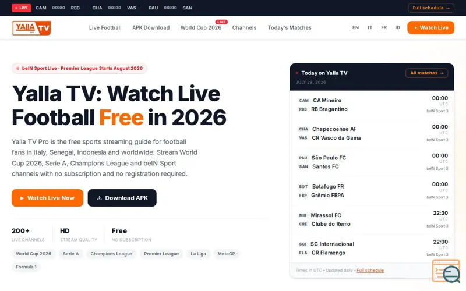The height and width of the screenshot is (291, 466).
Task: Click CR Flamengo team name
Action: pyautogui.click(x=329, y=253)
